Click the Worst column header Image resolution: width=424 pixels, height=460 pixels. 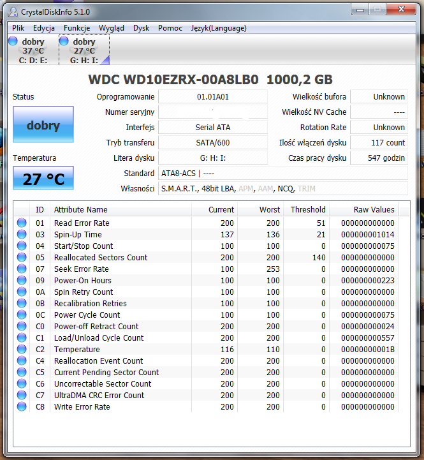coord(260,209)
